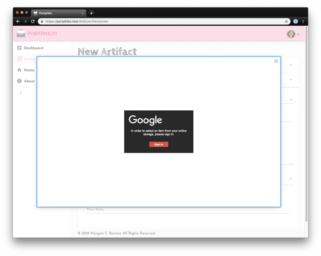This screenshot has height=256, width=321.
Task: Open the lower select dropdown arrow
Action: tap(291, 179)
